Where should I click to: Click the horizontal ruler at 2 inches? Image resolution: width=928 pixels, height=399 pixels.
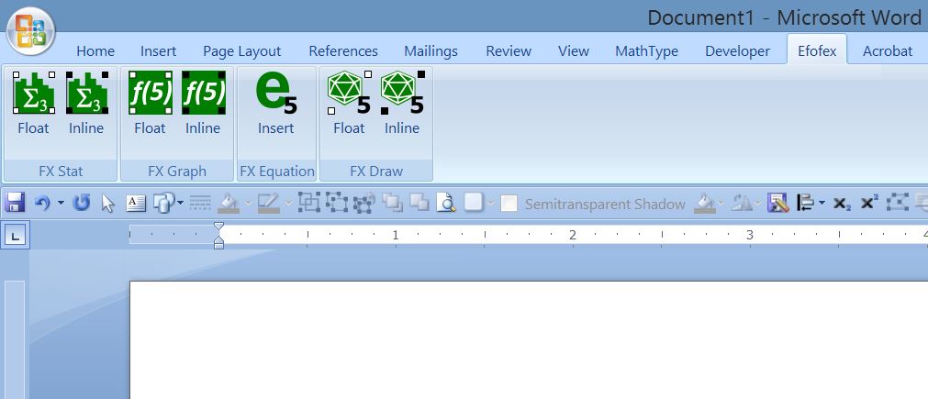pos(572,235)
